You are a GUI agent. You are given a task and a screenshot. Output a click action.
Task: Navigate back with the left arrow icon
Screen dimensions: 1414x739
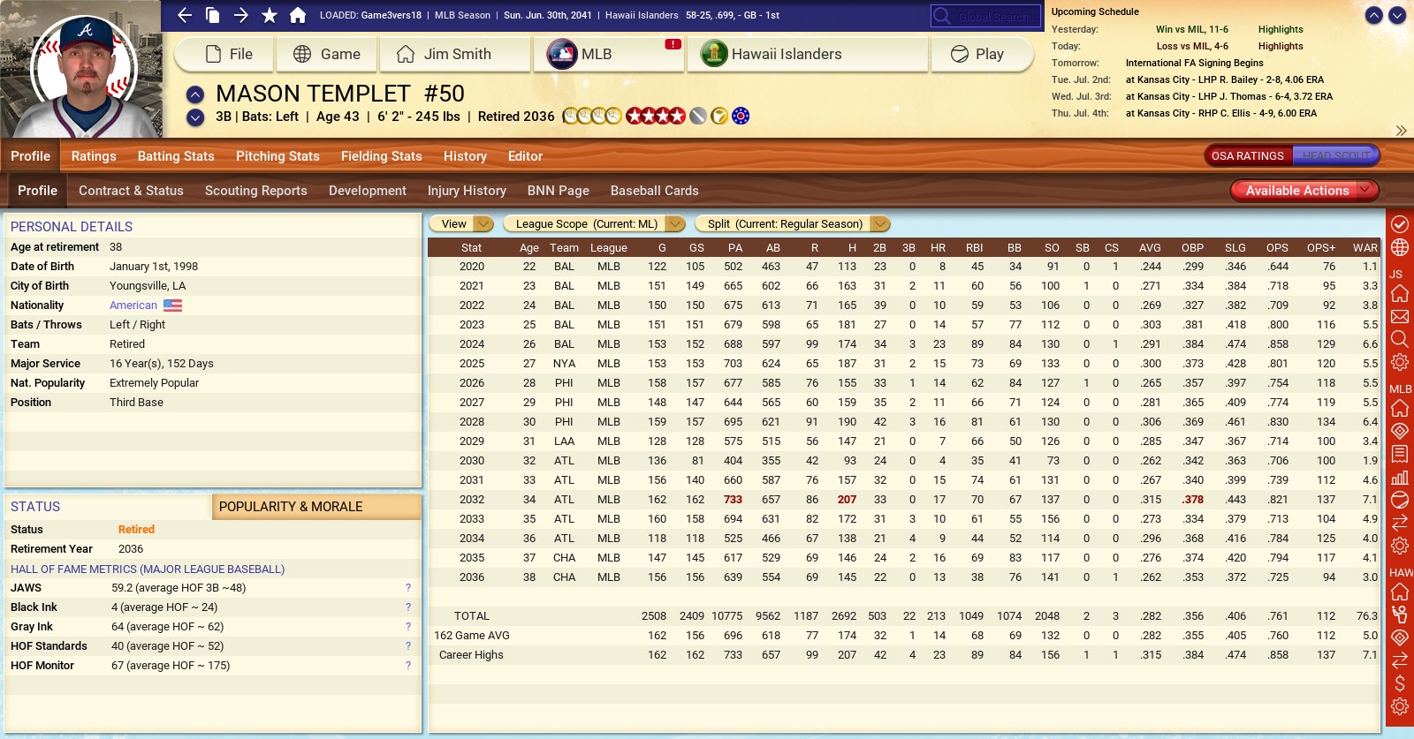click(x=185, y=15)
